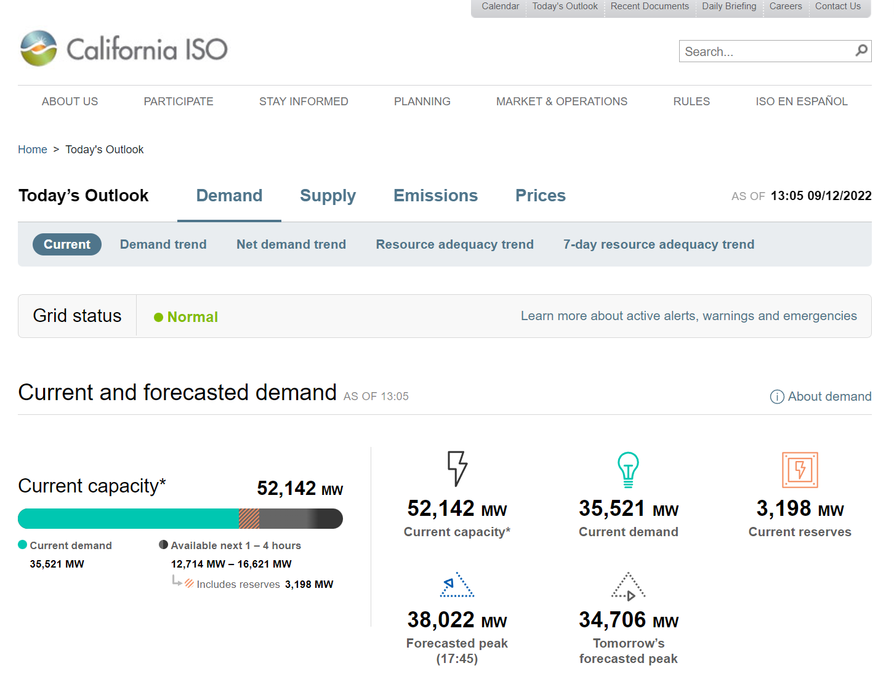Open the Contact Us link
Screen dimensions: 894x695
pyautogui.click(x=838, y=6)
